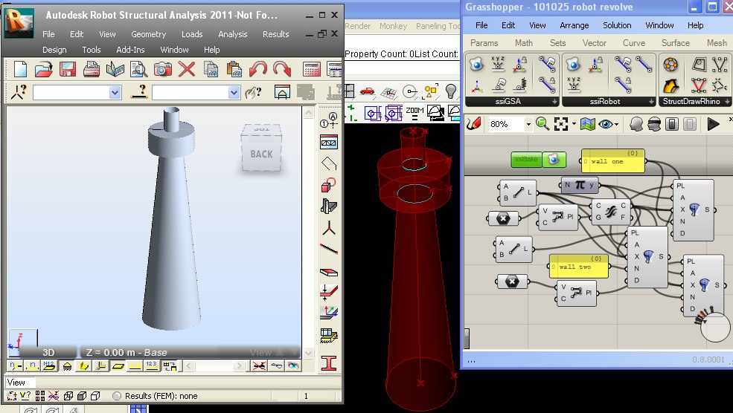
Task: Click the Undo red arrow icon
Action: pyautogui.click(x=258, y=70)
